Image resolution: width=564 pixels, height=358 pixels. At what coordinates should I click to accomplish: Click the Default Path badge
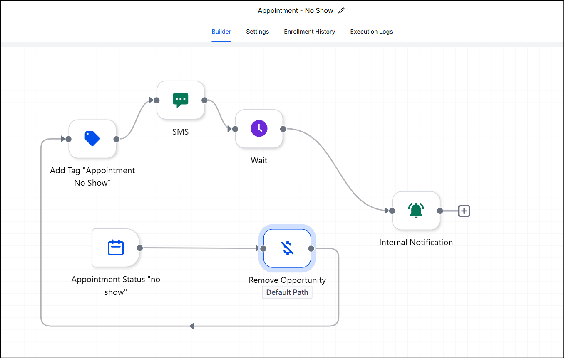[x=287, y=292]
